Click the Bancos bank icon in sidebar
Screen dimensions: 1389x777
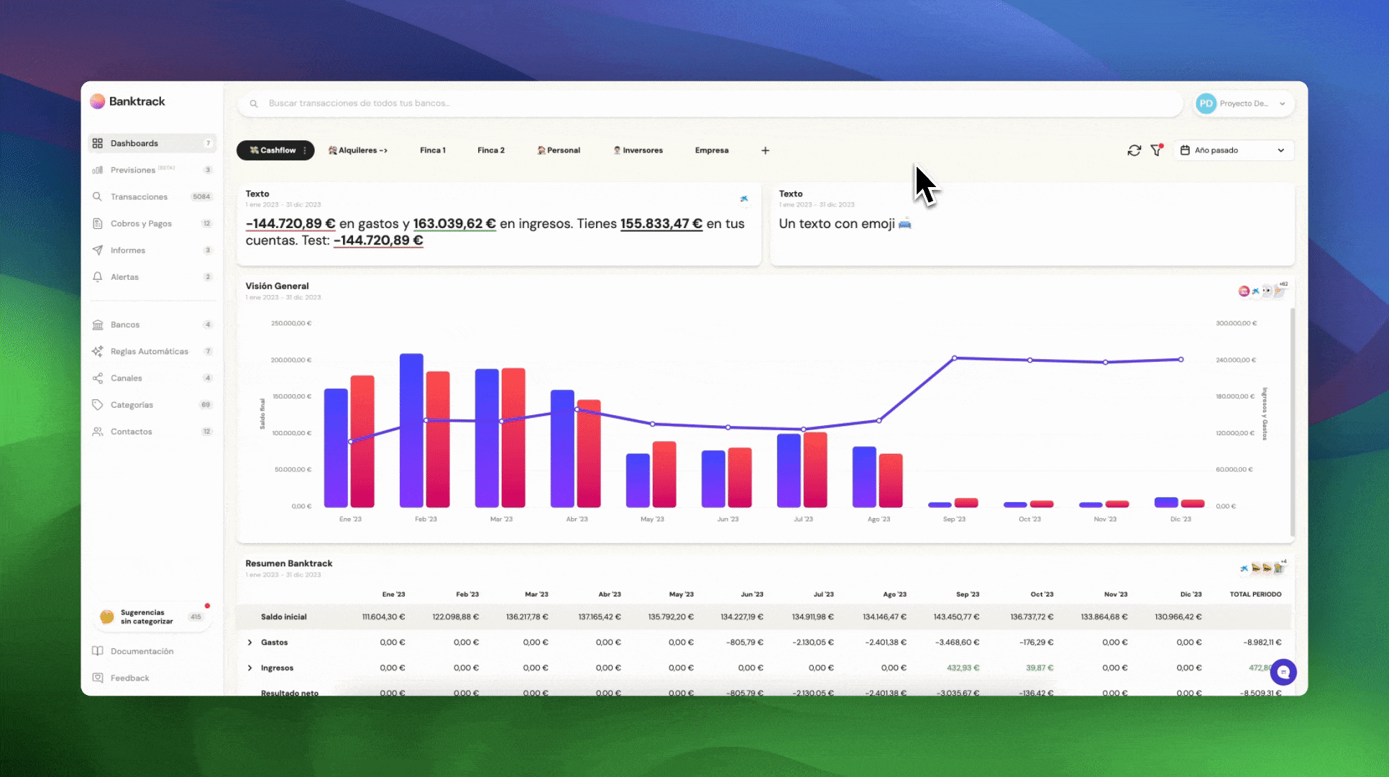pos(98,324)
